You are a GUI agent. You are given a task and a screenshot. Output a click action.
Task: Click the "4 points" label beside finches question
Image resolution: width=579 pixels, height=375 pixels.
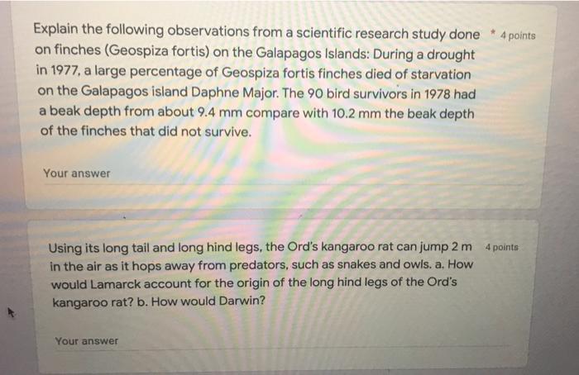pyautogui.click(x=518, y=36)
